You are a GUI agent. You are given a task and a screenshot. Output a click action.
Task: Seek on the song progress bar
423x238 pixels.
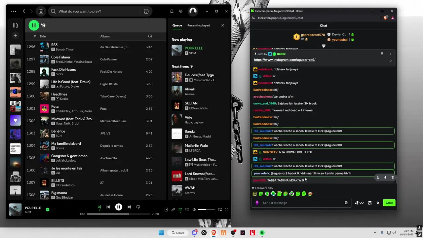[x=118, y=214]
